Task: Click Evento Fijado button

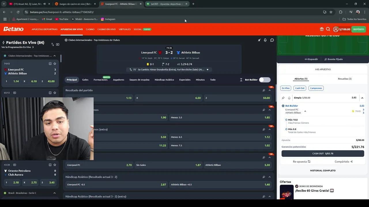Action: [x=334, y=59]
